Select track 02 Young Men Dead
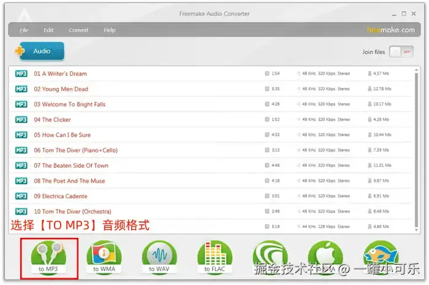Viewport: 429px width, 285px height. coord(211,89)
